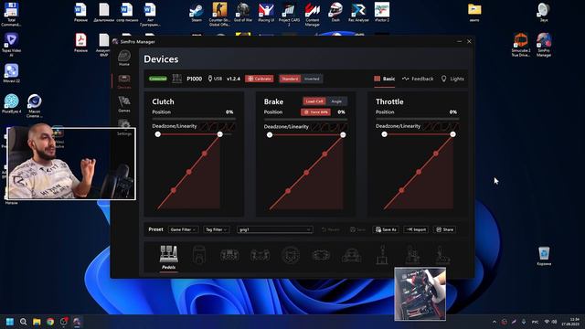The image size is (585, 329).
Task: Open File Explorer from taskbar
Action: pyautogui.click(x=37, y=322)
